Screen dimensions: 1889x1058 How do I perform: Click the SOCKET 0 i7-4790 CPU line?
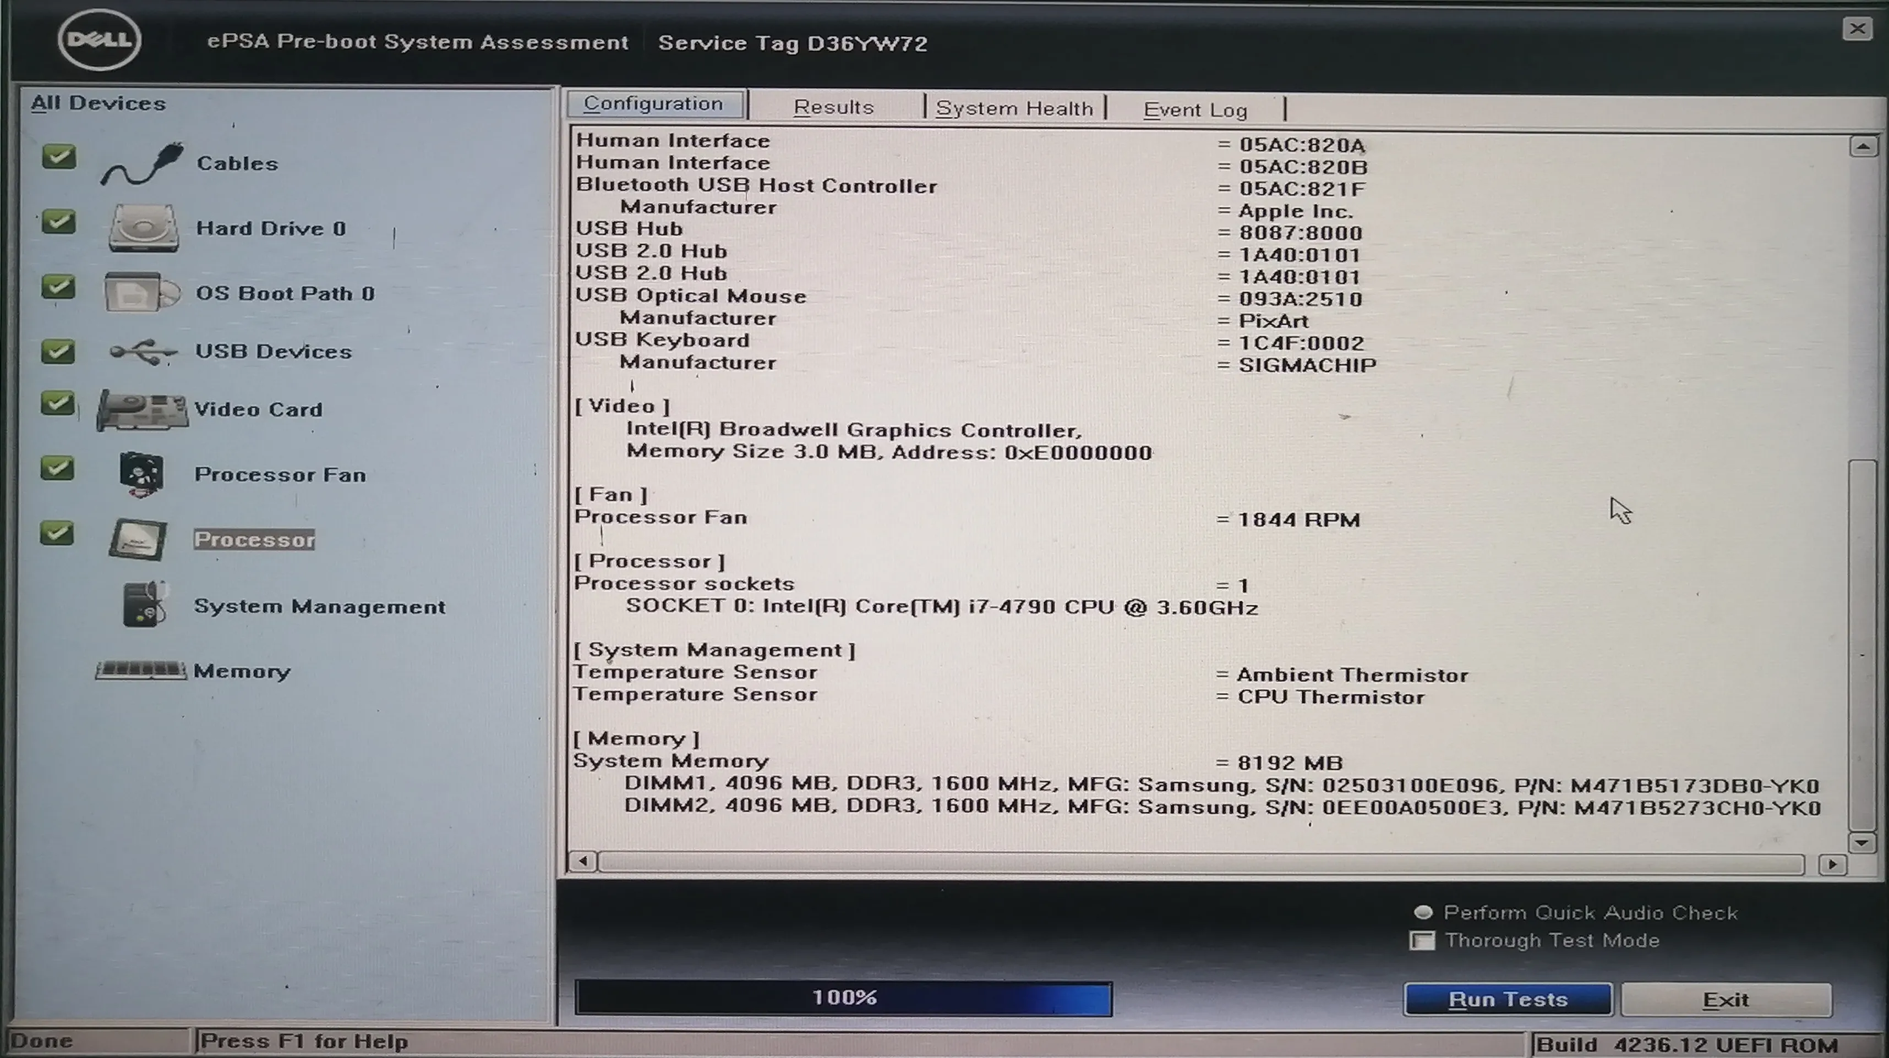(x=942, y=607)
